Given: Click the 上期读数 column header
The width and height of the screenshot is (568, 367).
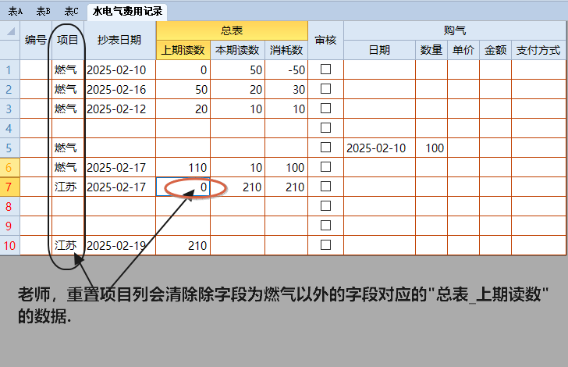Looking at the screenshot, I should (183, 50).
